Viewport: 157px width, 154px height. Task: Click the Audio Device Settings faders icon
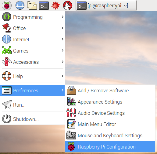click(x=71, y=113)
